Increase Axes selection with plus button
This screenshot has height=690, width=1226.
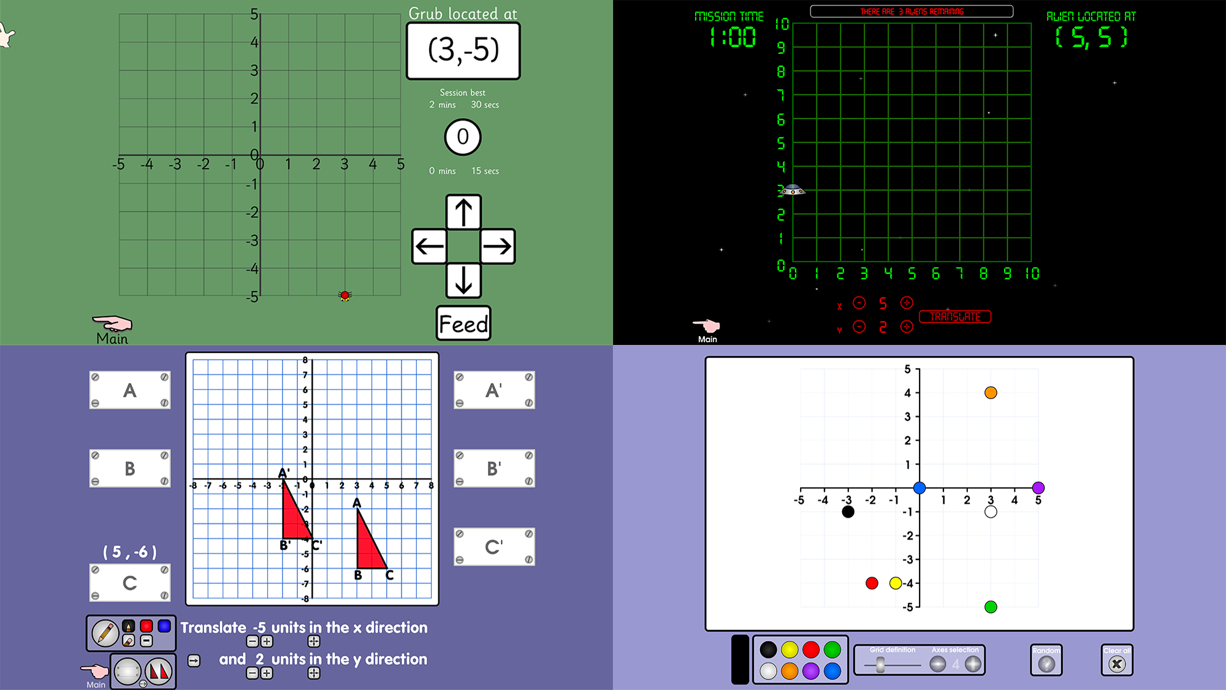[x=973, y=664]
